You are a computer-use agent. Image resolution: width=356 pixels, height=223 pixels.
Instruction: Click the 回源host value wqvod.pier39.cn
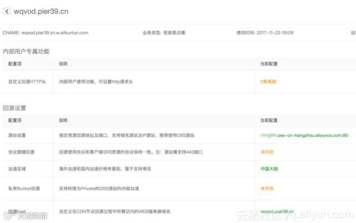(x=277, y=211)
